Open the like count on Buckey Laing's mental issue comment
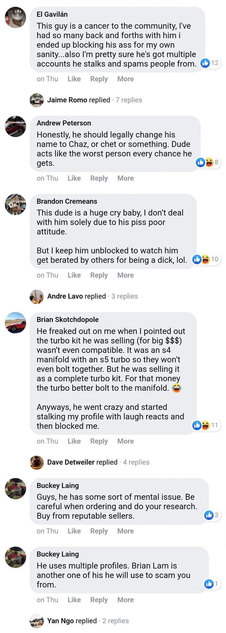The image size is (226, 633). (212, 515)
